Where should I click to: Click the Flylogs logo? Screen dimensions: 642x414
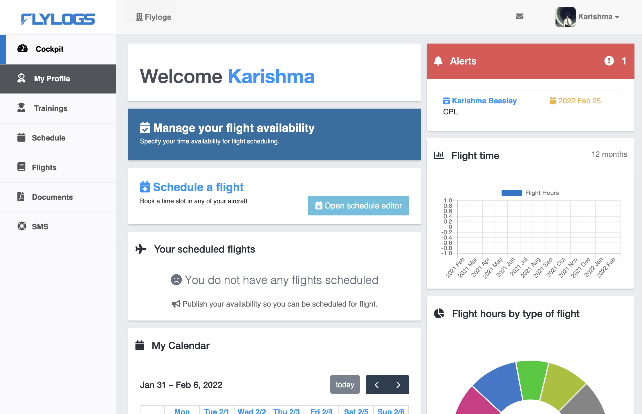point(58,19)
